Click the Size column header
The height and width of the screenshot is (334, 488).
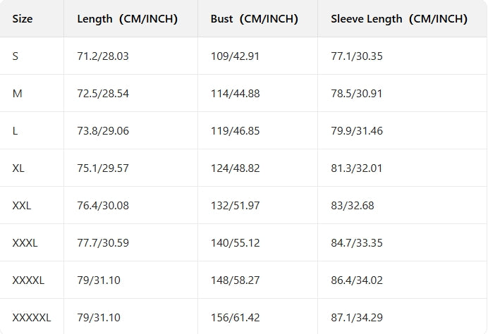pyautogui.click(x=23, y=19)
